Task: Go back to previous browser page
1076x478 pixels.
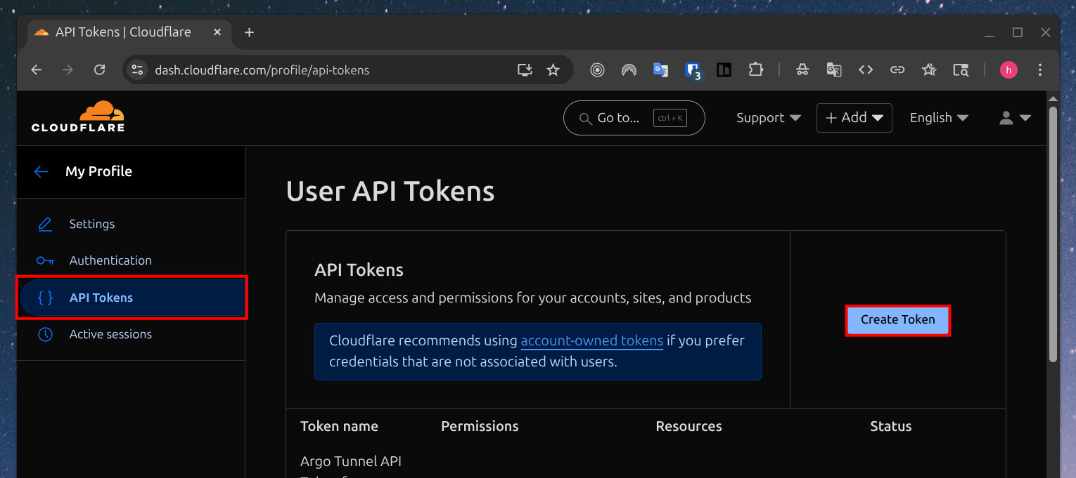Action: (37, 69)
